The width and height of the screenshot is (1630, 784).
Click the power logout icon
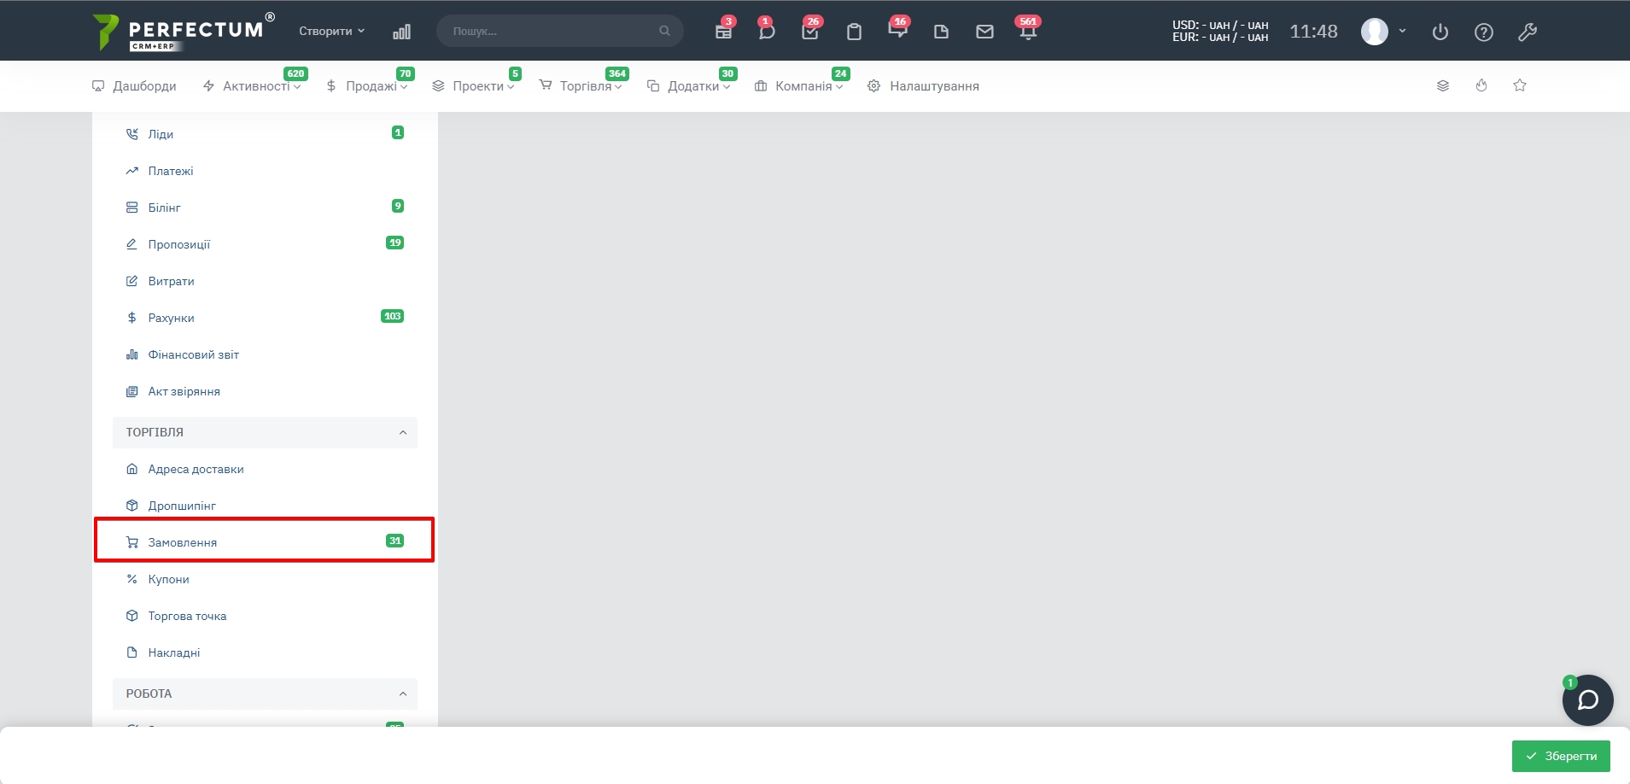click(1440, 32)
